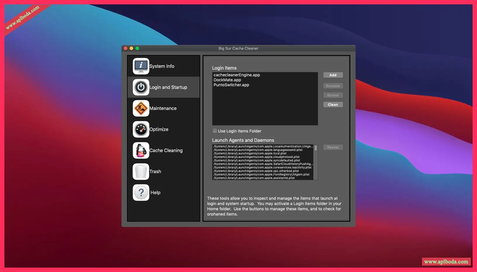Click the Add button for login items

click(333, 75)
